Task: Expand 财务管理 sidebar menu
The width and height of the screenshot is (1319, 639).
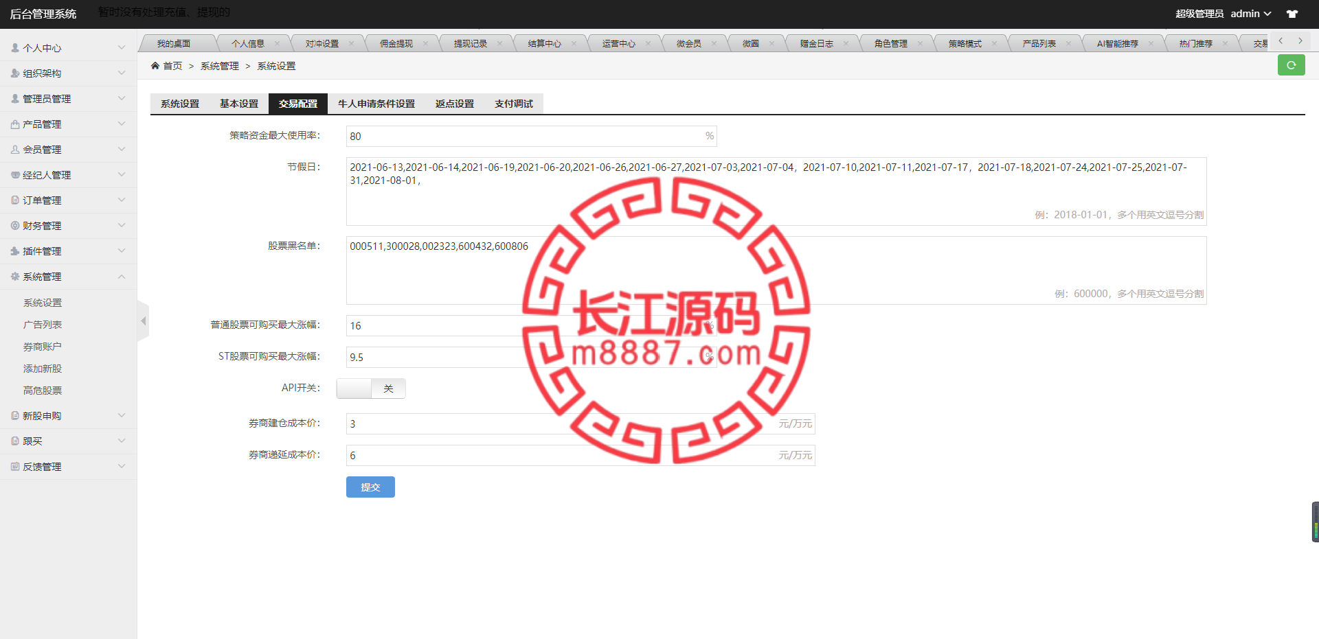Action: (68, 226)
